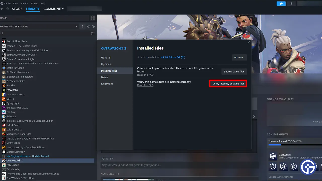This screenshot has height=181, width=322.
Task: Toggle sort by recent activity clock
Action: (89, 26)
